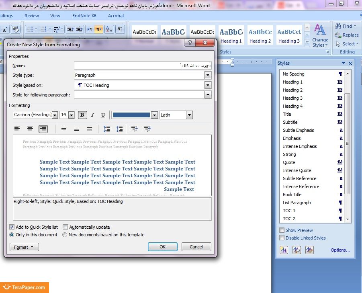Click the Italic formatting button in dialog
The width and height of the screenshot is (362, 293).
pos(92,115)
